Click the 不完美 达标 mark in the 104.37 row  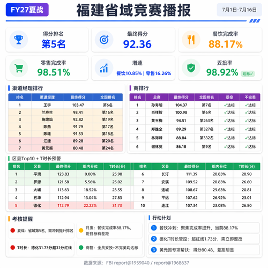(250, 105)
